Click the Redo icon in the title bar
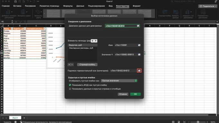The image size is (219, 123). 34,1
